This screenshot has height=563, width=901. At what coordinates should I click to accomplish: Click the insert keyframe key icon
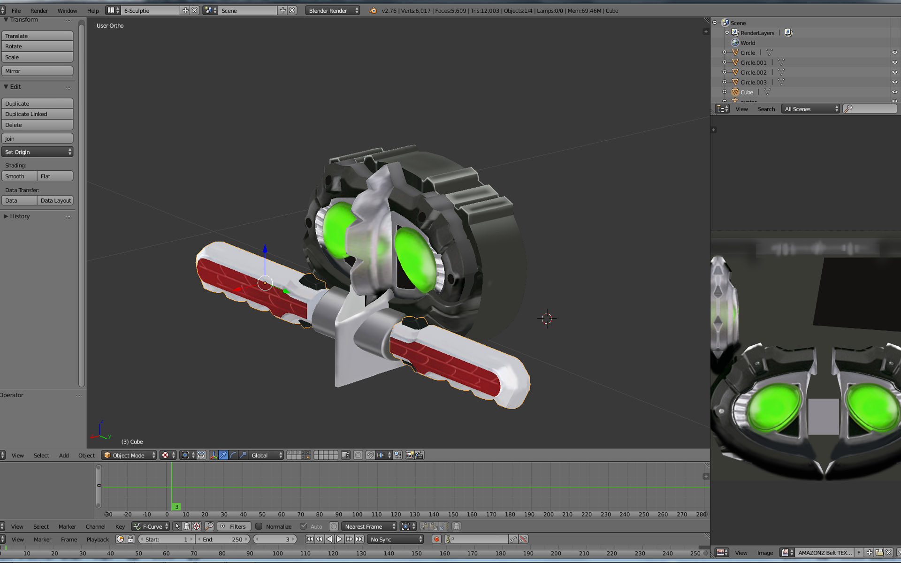click(x=513, y=540)
